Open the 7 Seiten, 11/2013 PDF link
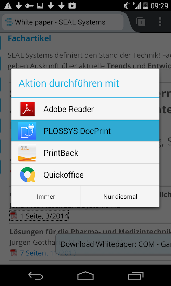The height and width of the screenshot is (286, 171). 48,253
